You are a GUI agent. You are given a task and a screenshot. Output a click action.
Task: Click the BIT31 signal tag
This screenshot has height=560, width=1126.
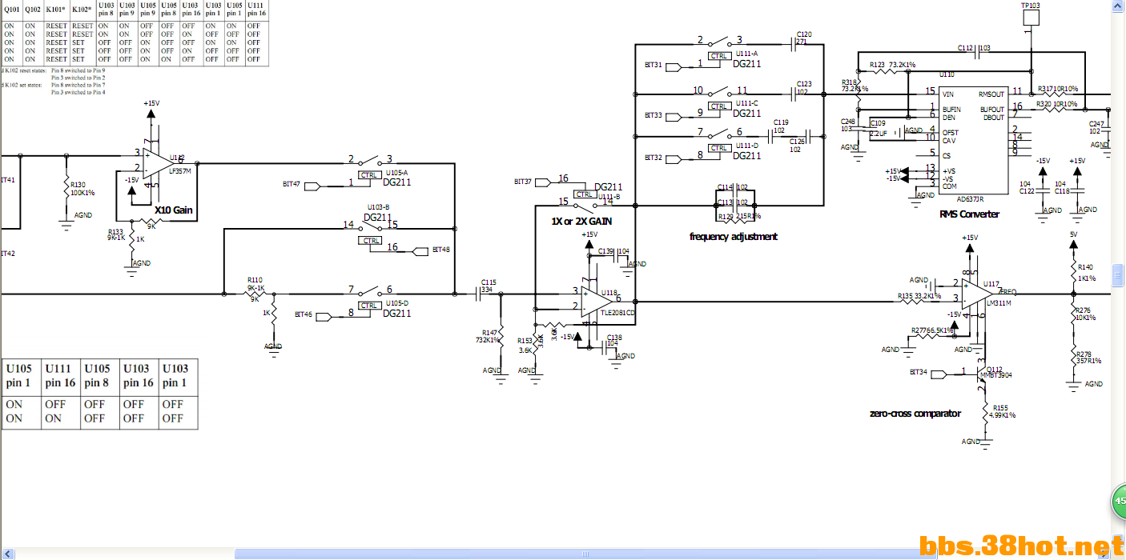point(653,65)
